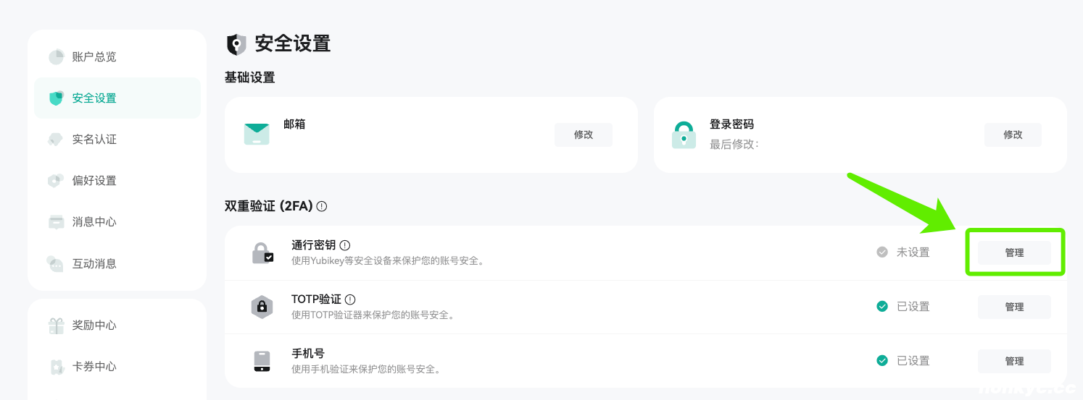Open 实名认证 menu item

pyautogui.click(x=94, y=139)
